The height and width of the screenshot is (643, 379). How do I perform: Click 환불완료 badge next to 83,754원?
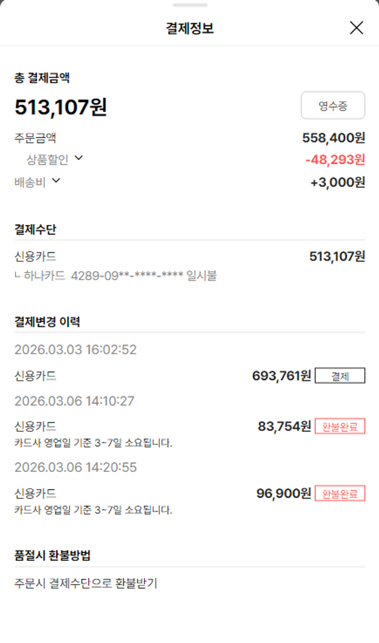click(x=340, y=427)
